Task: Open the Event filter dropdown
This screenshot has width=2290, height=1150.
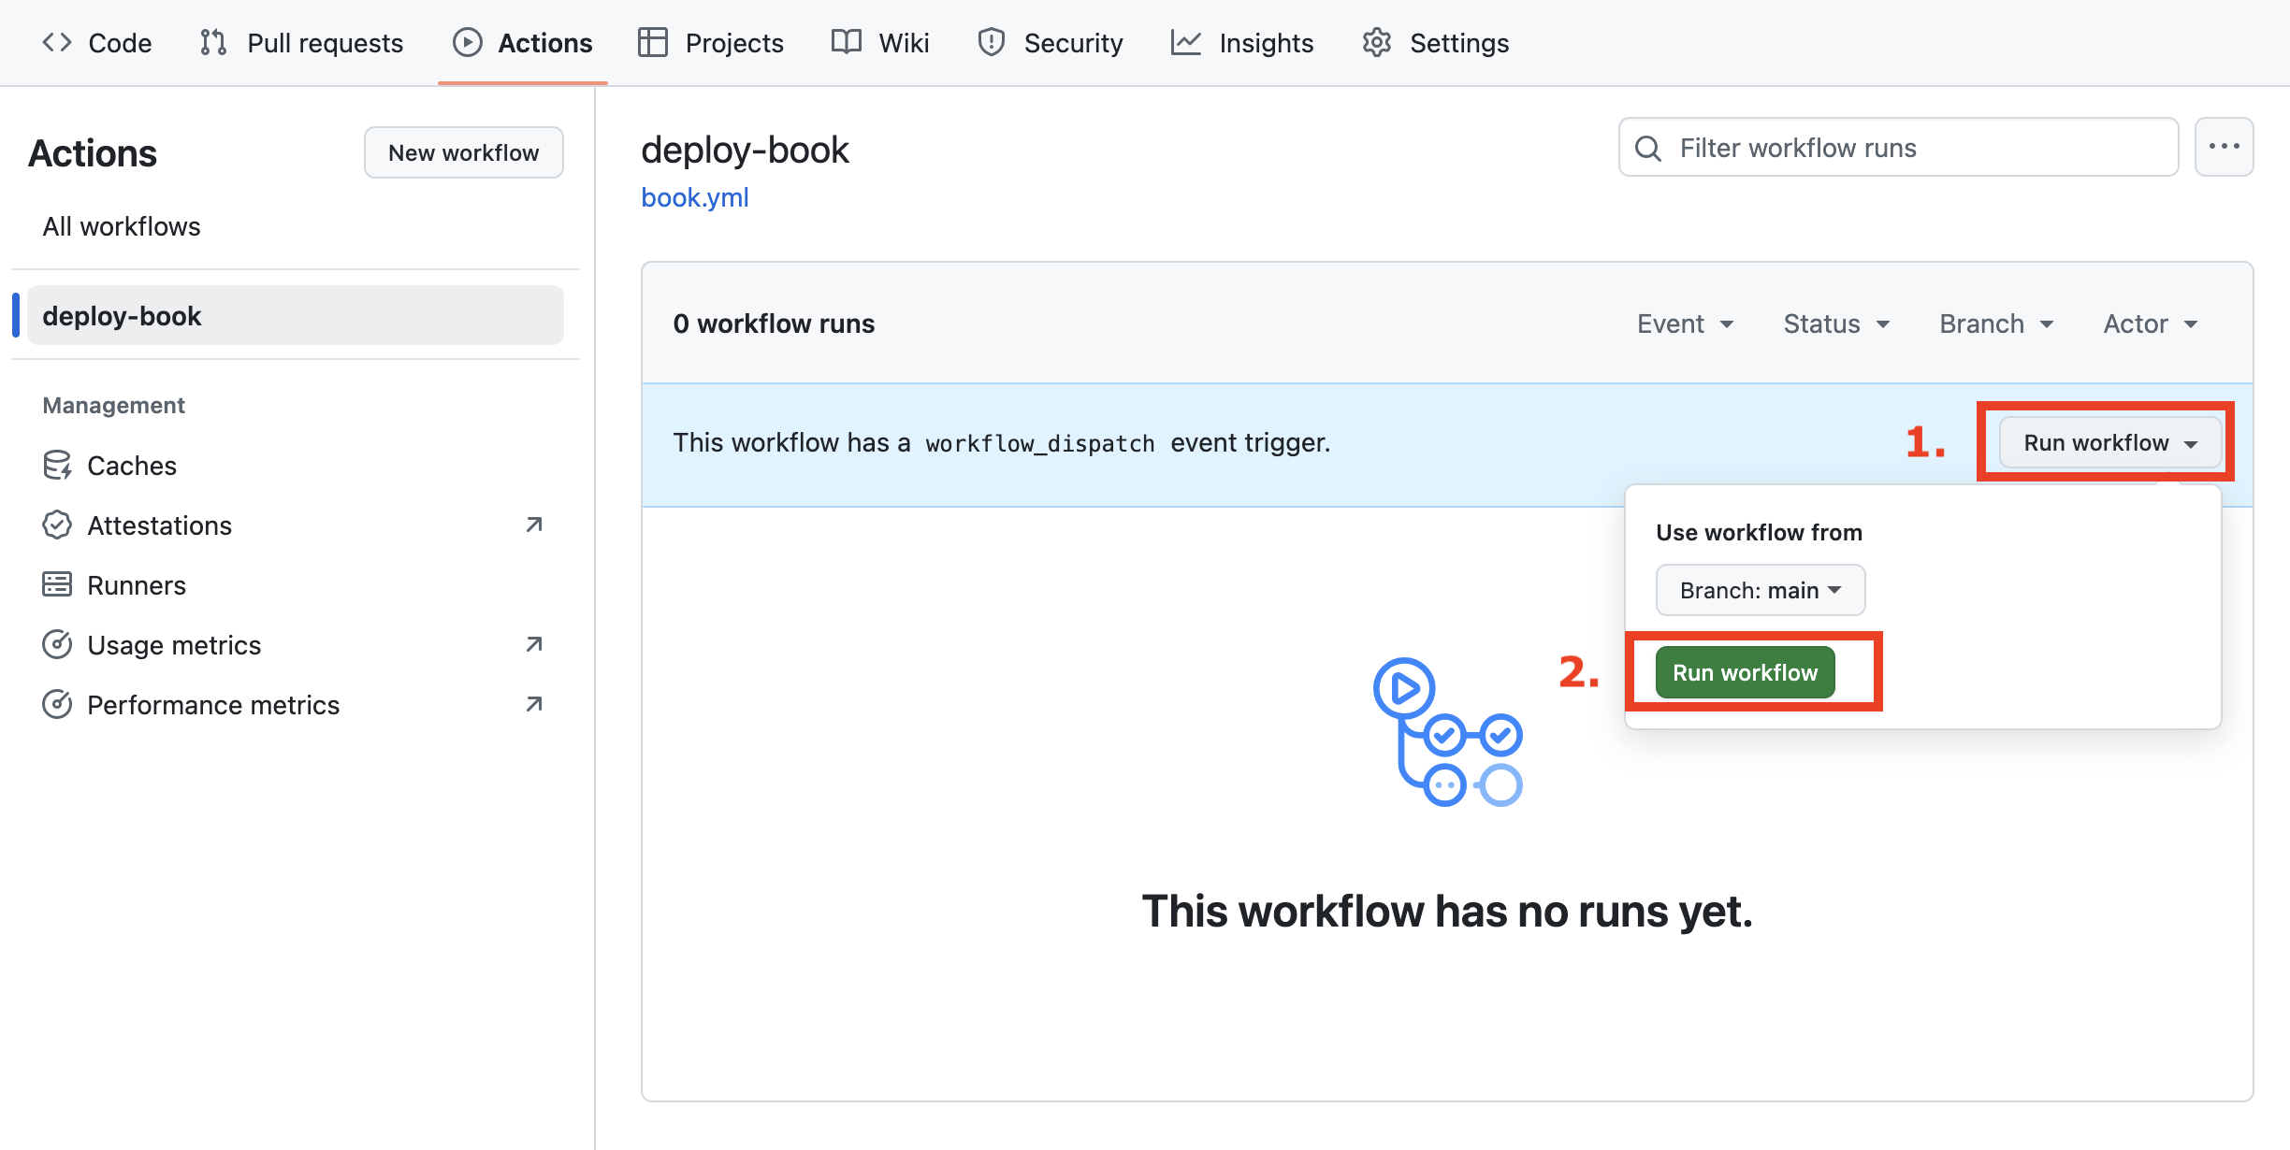Action: 1686,323
